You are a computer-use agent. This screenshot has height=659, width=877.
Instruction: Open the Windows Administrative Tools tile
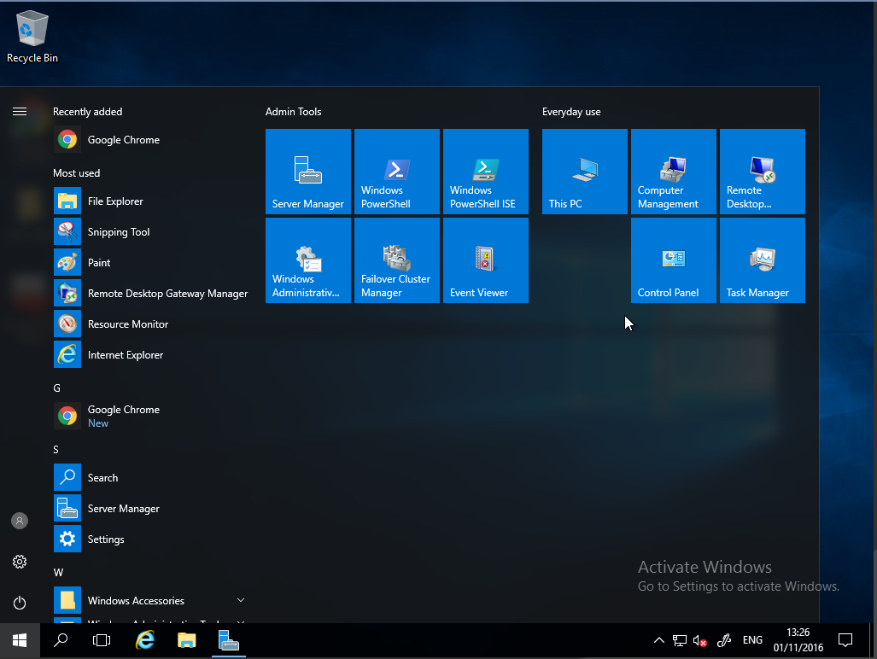308,260
